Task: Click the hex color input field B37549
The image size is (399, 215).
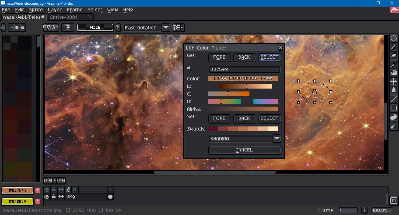Action: pos(245,70)
